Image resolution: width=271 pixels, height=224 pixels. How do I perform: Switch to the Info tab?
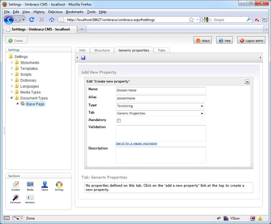pyautogui.click(x=83, y=50)
